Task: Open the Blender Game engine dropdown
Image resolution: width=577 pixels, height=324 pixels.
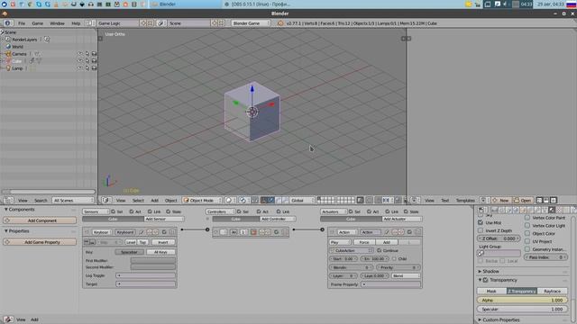Action: point(251,23)
